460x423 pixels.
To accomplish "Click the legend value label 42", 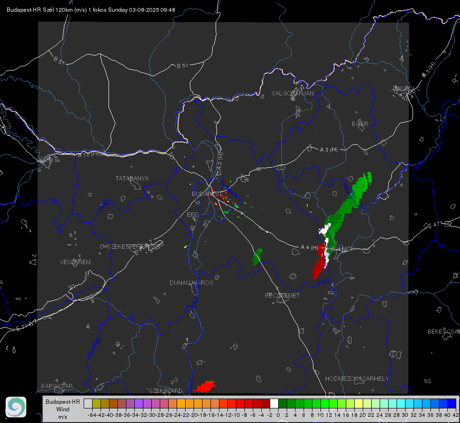I will click(455, 415).
